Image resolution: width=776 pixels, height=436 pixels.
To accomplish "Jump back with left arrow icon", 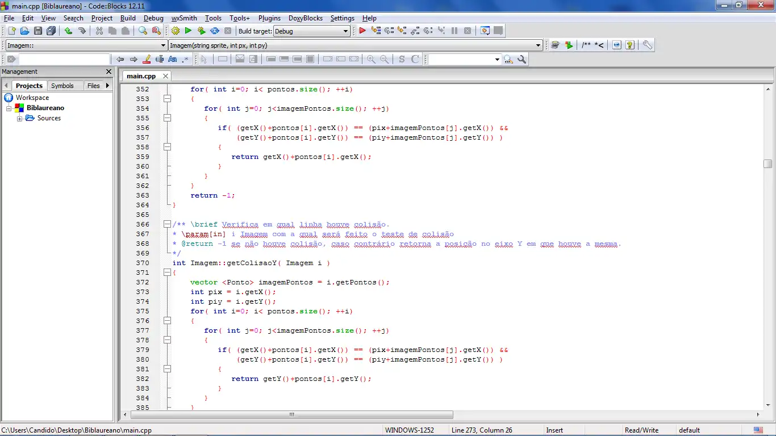I will coord(120,59).
